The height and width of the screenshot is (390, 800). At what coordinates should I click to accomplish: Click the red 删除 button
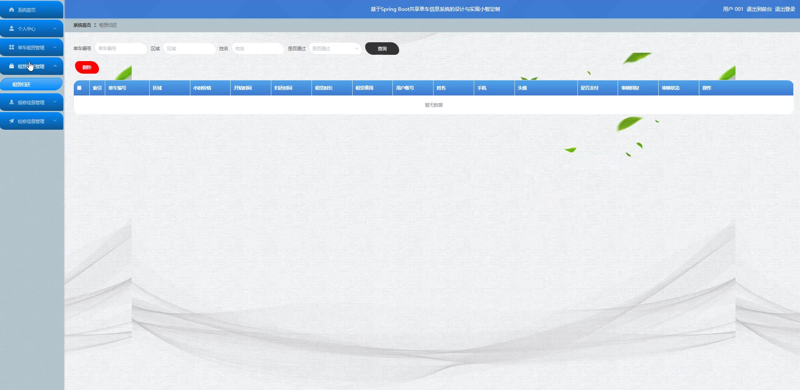coord(87,67)
